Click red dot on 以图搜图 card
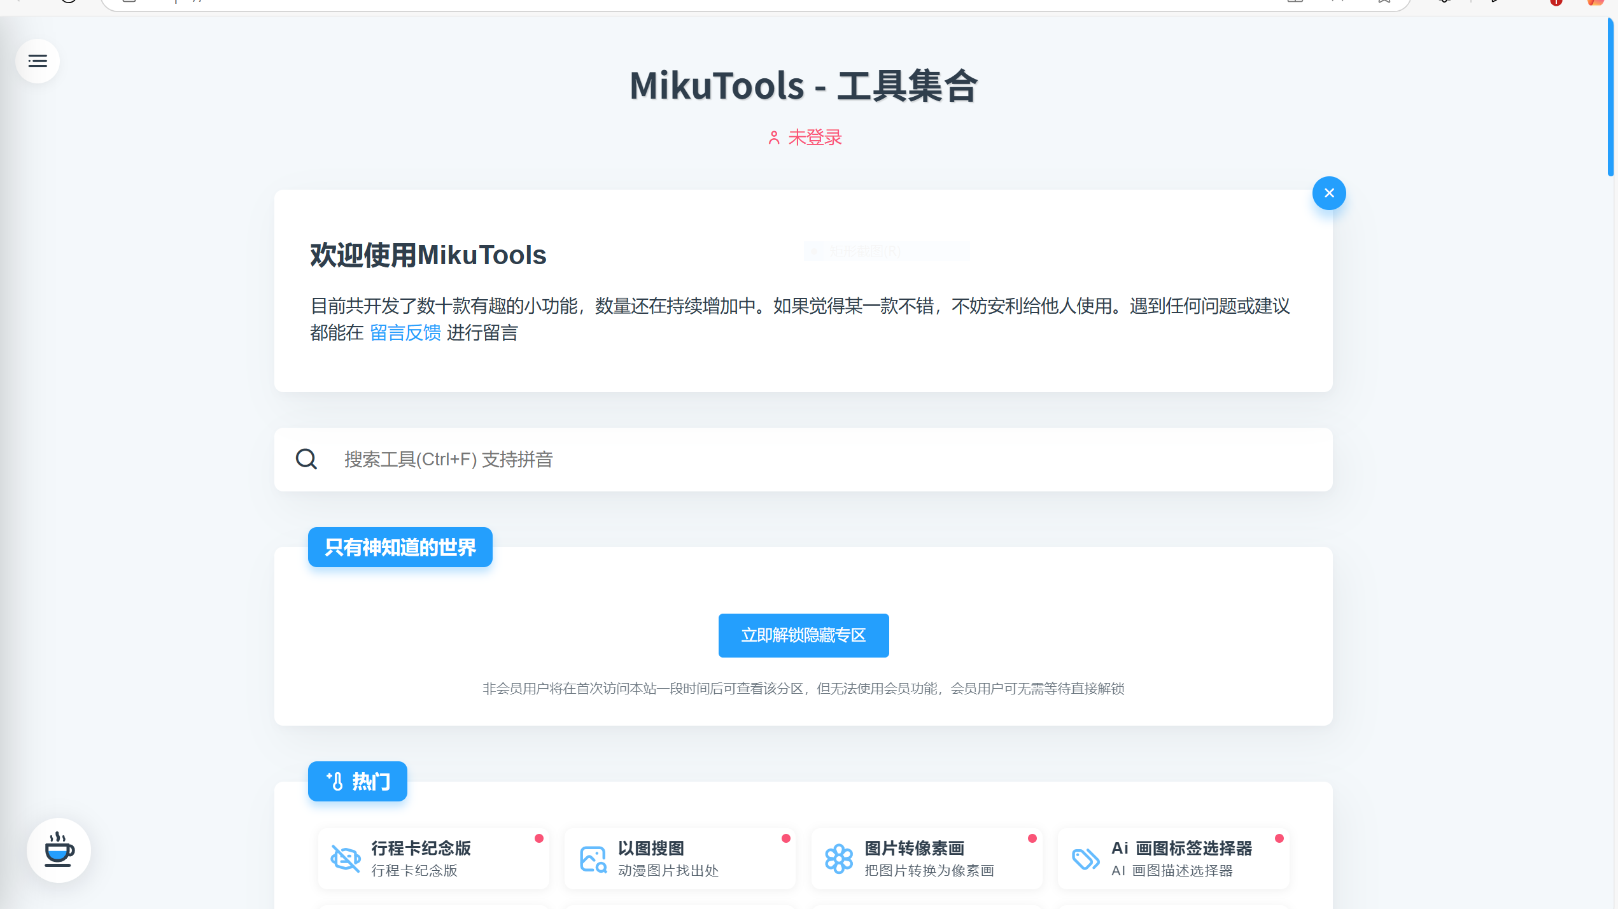The height and width of the screenshot is (909, 1618). [x=786, y=838]
